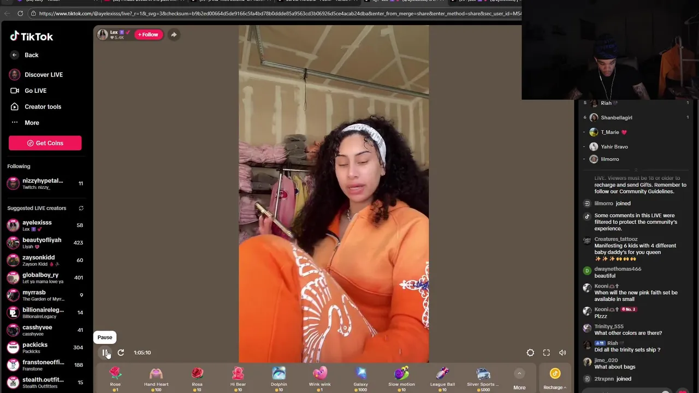699x393 pixels.
Task: Refresh the Suggested LIVE creators list
Action: 81,208
